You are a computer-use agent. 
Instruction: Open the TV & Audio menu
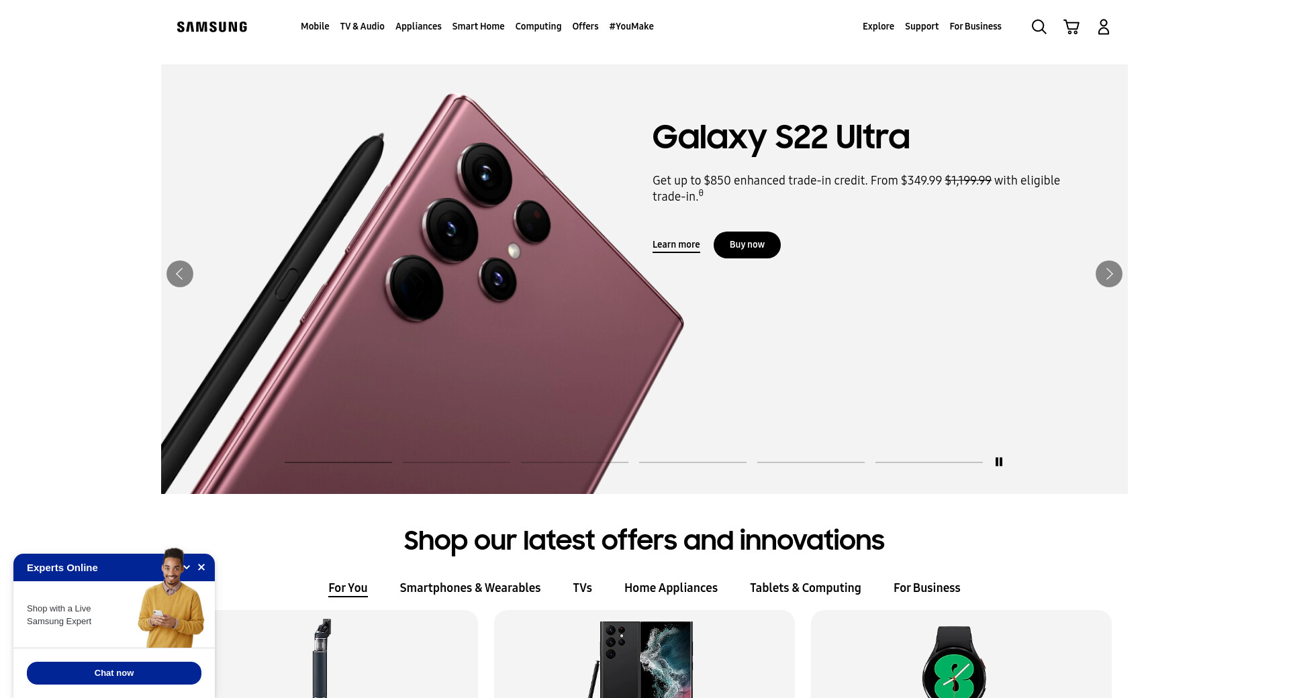point(362,26)
